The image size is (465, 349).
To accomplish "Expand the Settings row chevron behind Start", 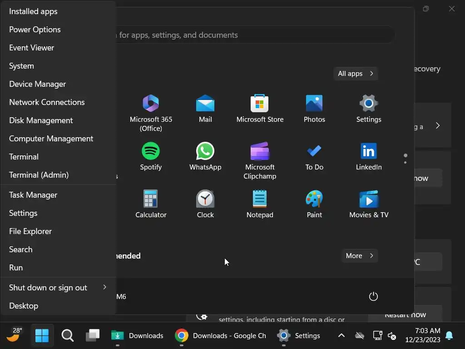I will [x=438, y=125].
